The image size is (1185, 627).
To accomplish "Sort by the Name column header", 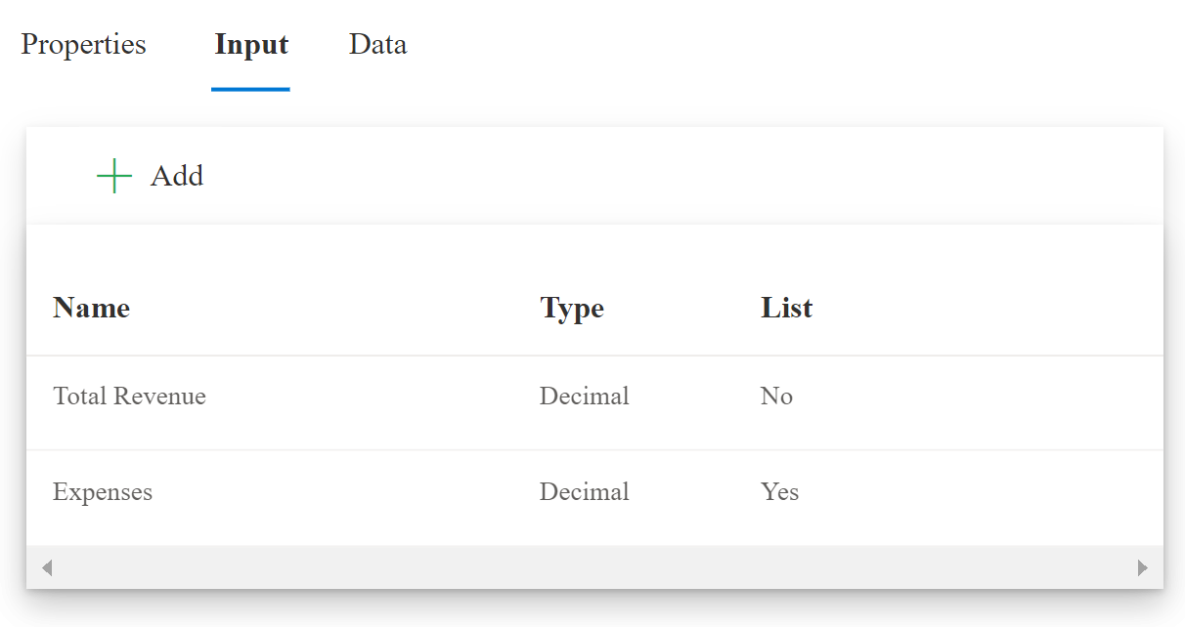I will click(91, 309).
